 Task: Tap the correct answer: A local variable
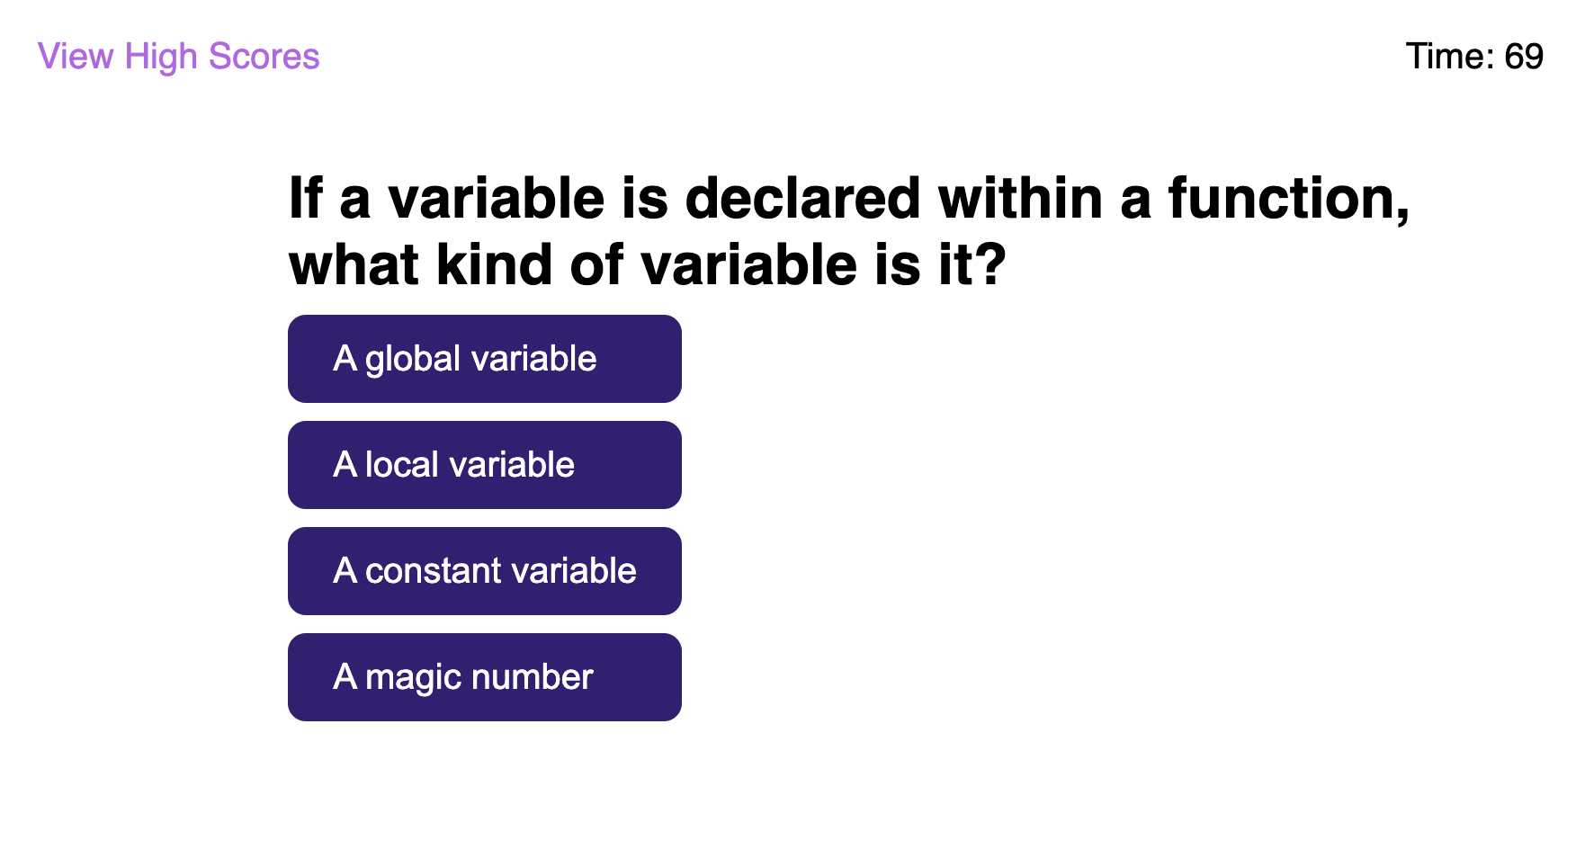point(484,465)
